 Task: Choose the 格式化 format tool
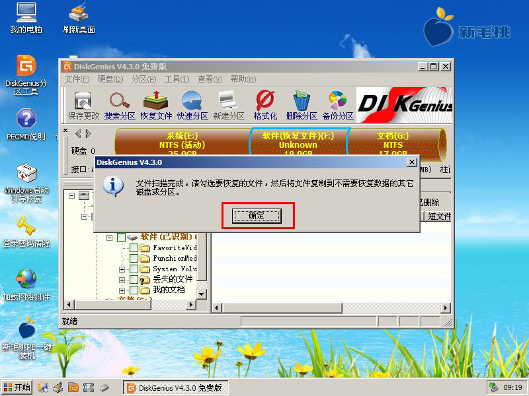click(265, 106)
